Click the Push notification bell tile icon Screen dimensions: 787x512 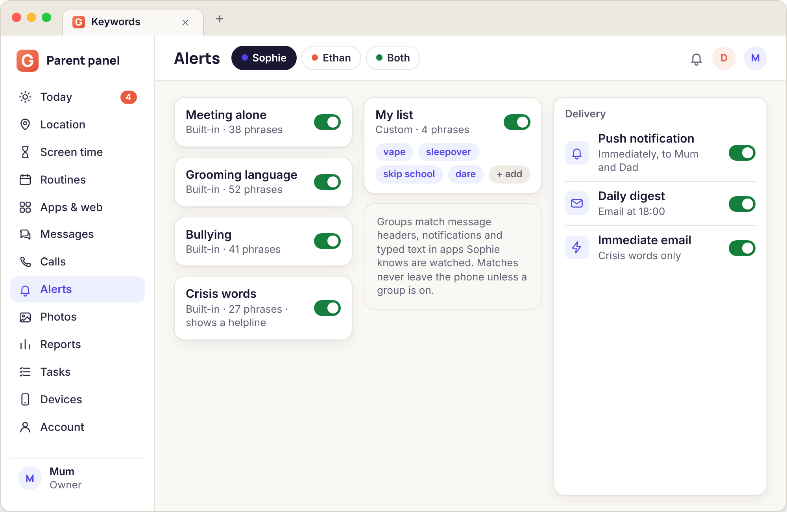577,153
